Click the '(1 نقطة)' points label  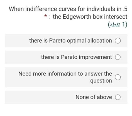click(x=118, y=24)
